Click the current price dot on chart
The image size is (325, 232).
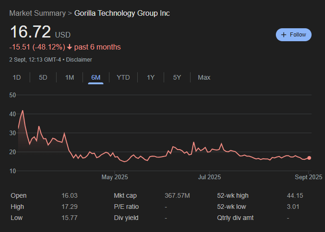click(x=309, y=158)
